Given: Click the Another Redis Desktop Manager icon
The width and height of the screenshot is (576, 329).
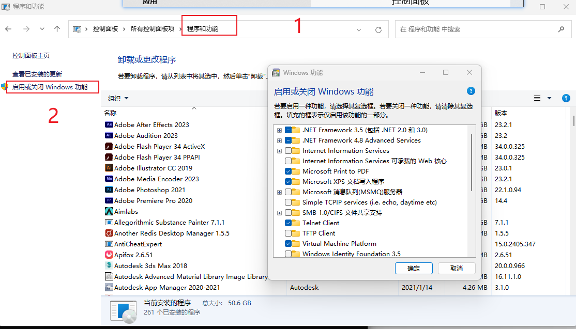Looking at the screenshot, I should point(109,233).
